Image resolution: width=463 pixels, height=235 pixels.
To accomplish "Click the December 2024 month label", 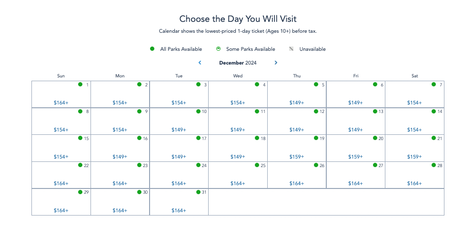I will coord(238,63).
